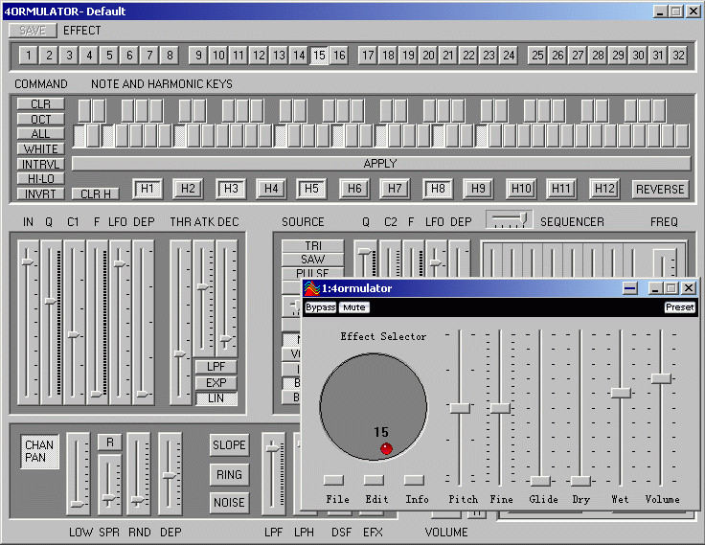Click the DEC slider handle
This screenshot has width=705, height=545.
pos(226,339)
